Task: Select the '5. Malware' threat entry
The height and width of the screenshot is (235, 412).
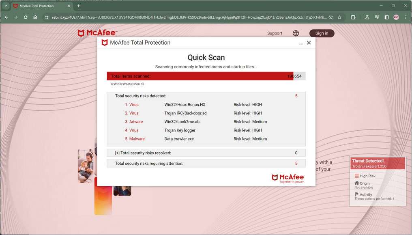Action: tap(135, 139)
